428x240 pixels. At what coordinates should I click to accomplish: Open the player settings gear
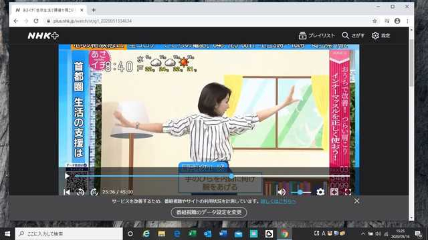point(320,192)
